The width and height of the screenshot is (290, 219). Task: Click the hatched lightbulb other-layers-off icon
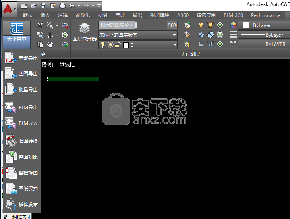(211, 25)
